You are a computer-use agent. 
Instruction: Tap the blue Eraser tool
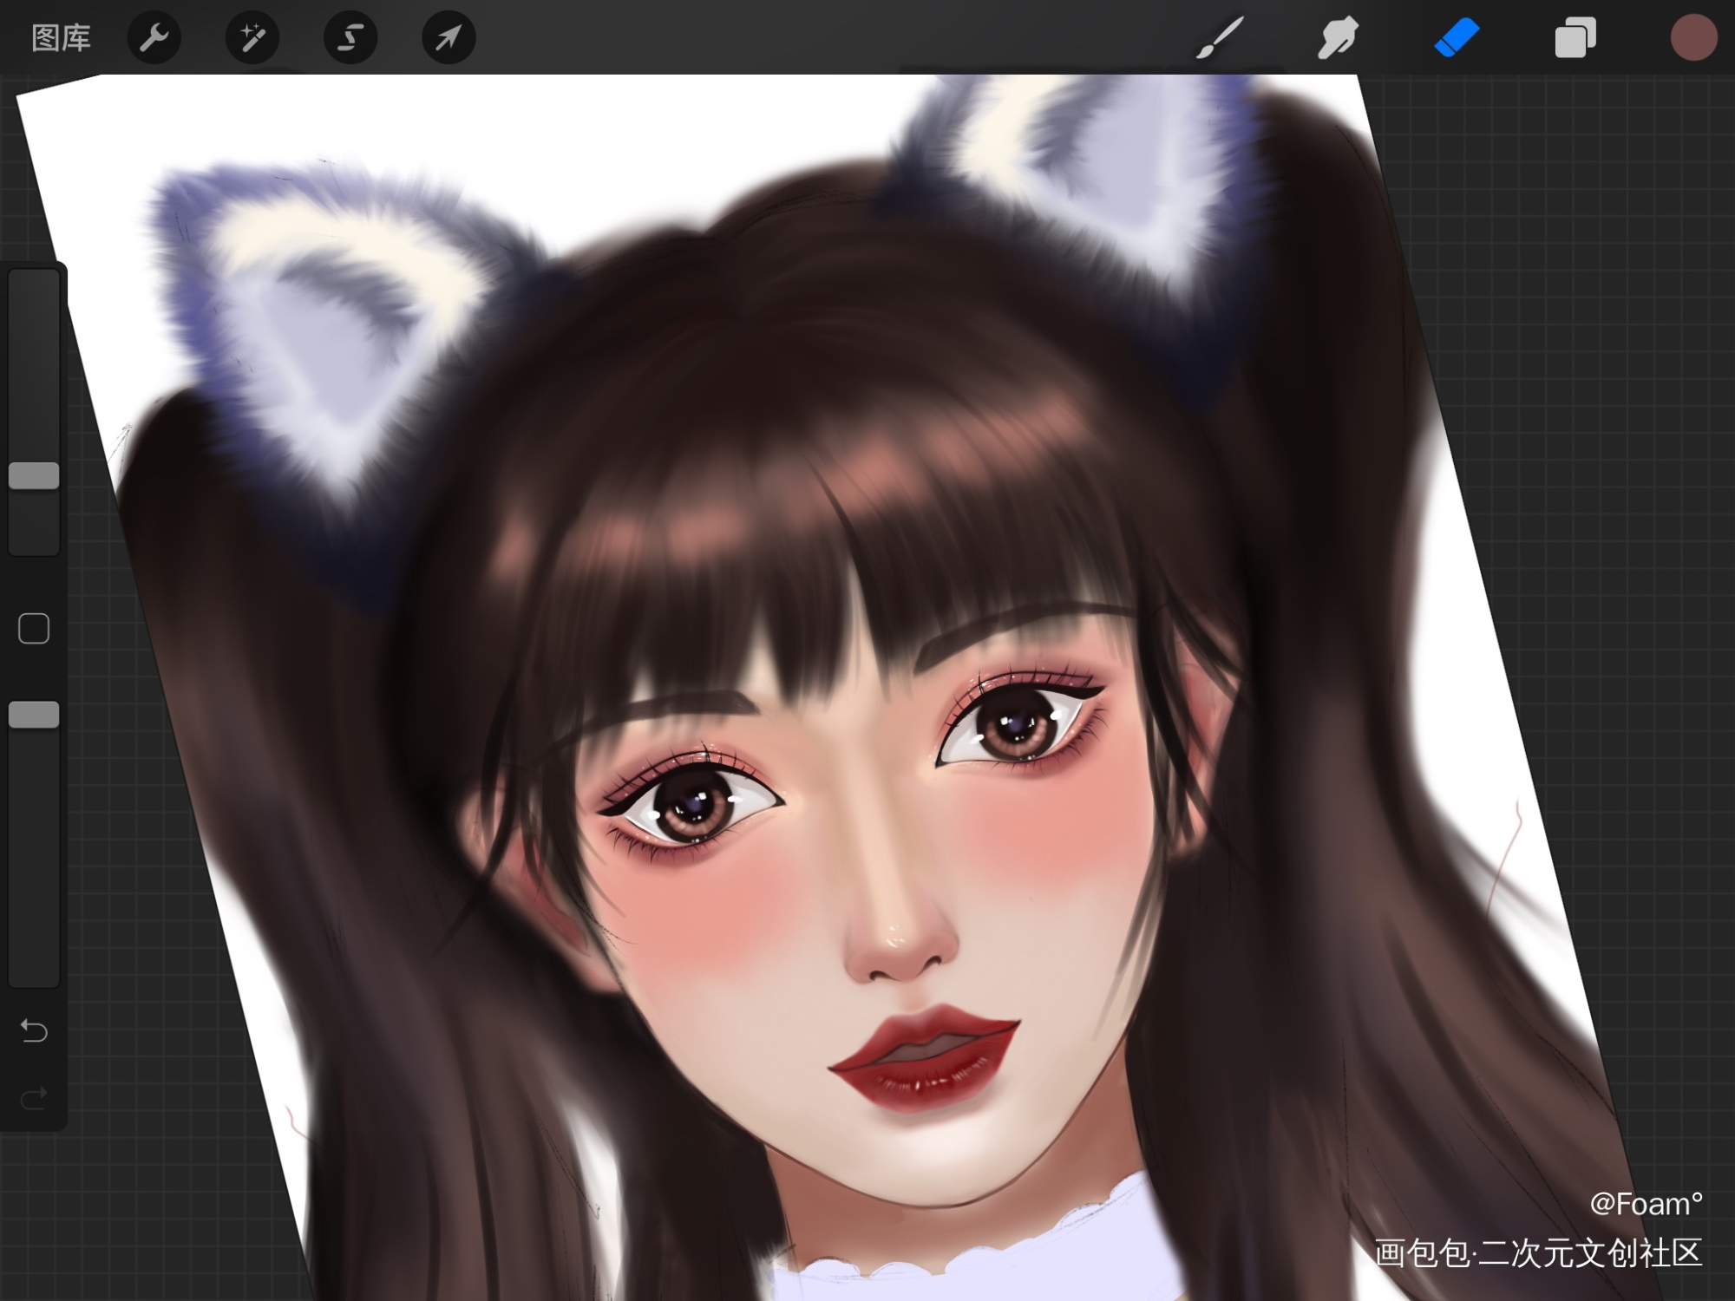click(x=1457, y=38)
